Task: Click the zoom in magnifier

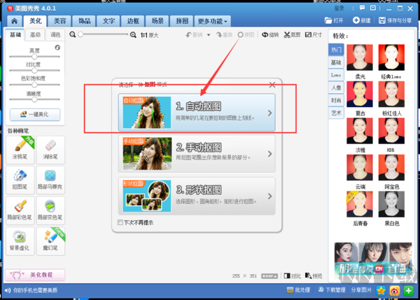Action: 133,35
